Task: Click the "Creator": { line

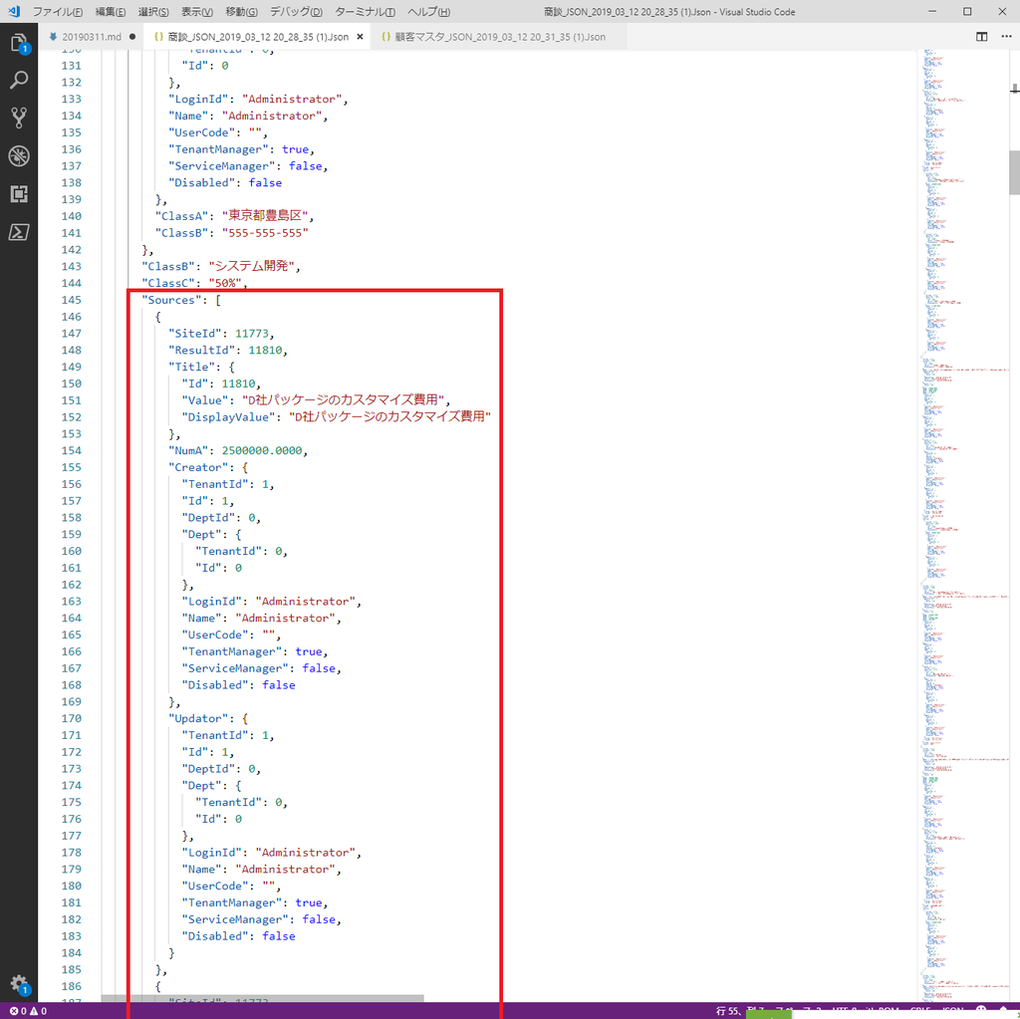Action: coord(208,467)
